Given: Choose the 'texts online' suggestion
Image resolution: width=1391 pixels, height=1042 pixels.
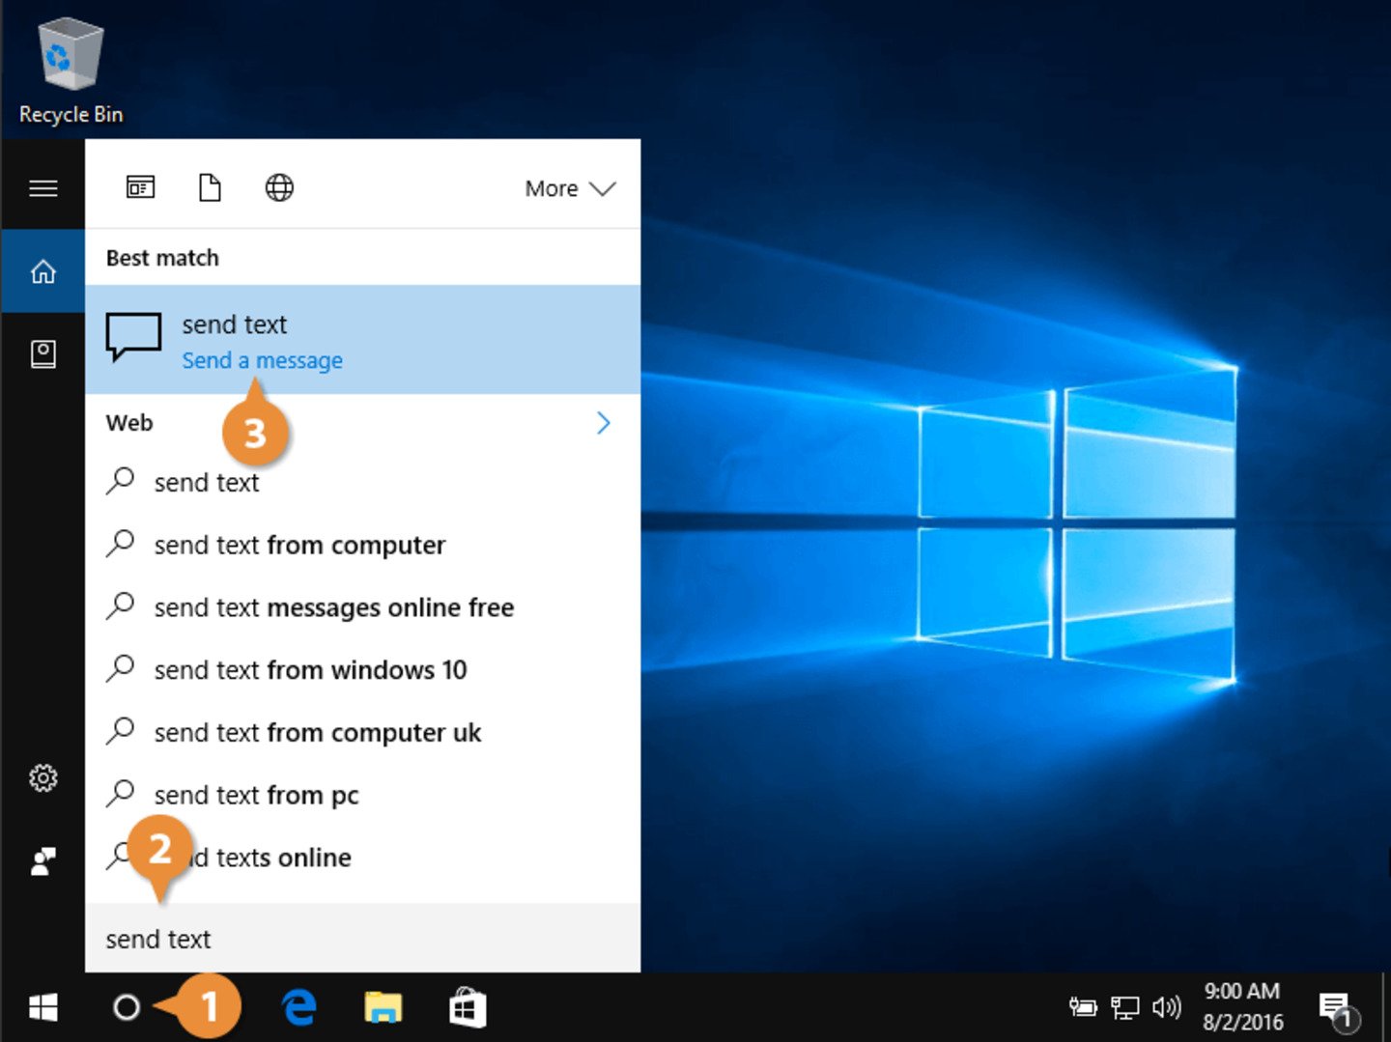Looking at the screenshot, I should pyautogui.click(x=362, y=857).
